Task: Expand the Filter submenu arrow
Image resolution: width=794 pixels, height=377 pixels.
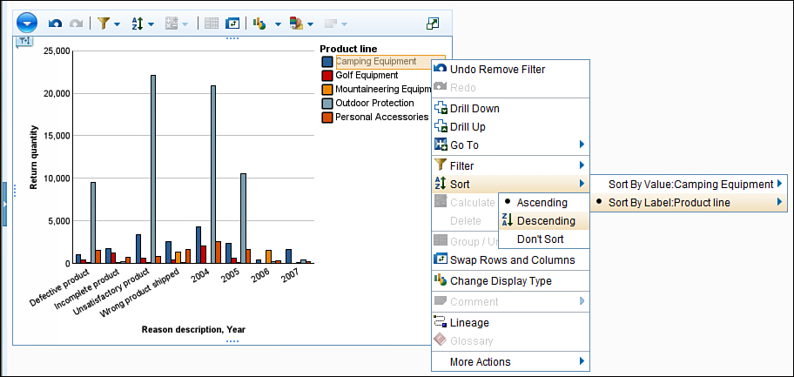Action: [582, 165]
